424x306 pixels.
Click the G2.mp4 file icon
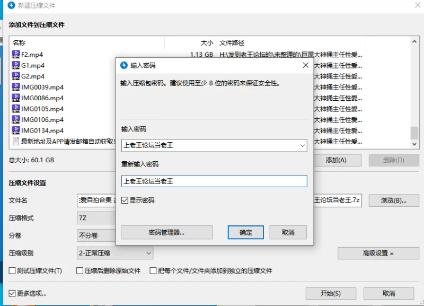click(x=16, y=76)
